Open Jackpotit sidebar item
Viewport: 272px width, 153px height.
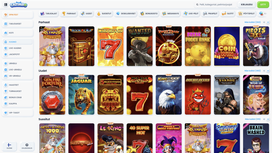point(18,54)
